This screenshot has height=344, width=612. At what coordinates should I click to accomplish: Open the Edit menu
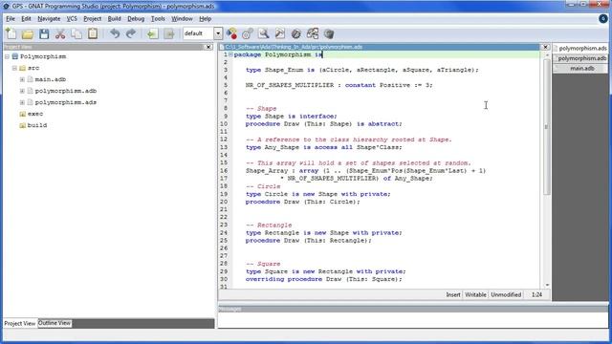26,19
